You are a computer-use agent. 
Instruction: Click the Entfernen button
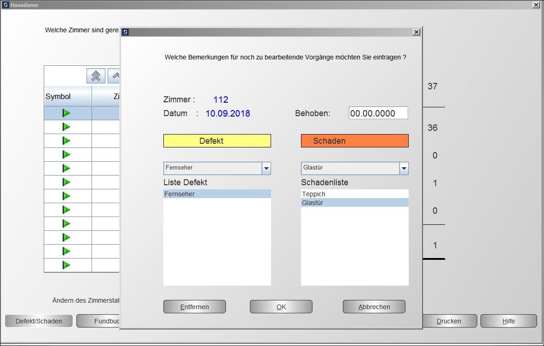pos(194,307)
